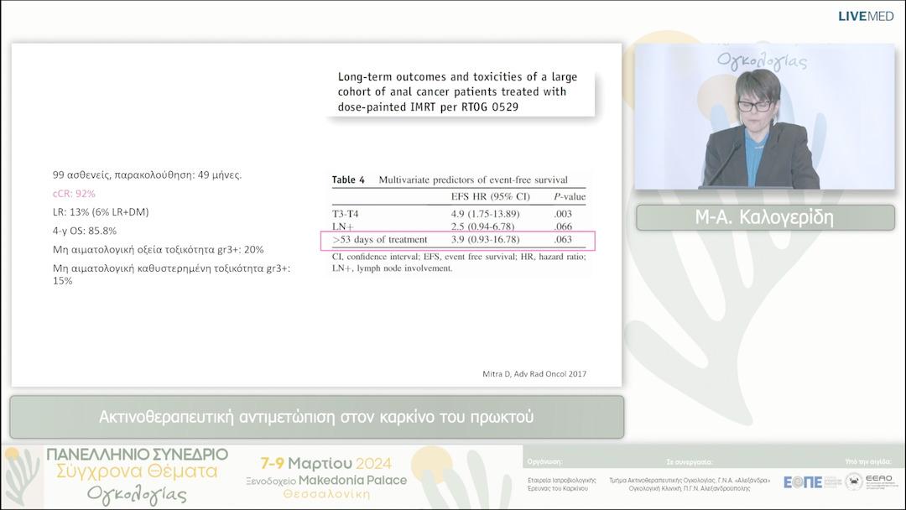Click the 'P-value' column header
This screenshot has width=906, height=510.
coord(570,196)
